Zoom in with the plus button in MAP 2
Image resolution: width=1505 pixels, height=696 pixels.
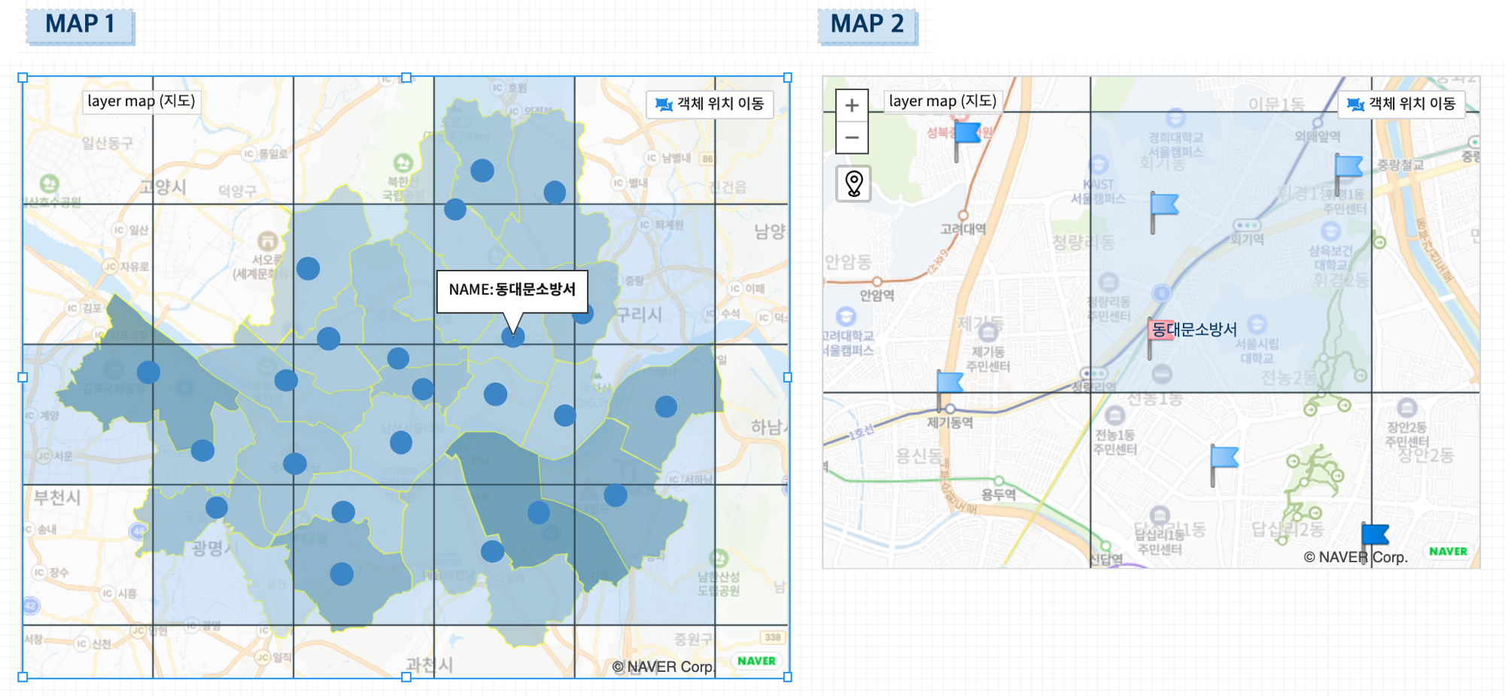coord(852,105)
